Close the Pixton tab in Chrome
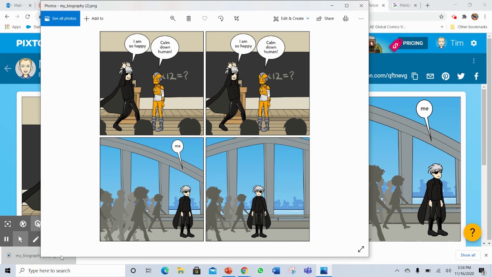 pyautogui.click(x=383, y=5)
